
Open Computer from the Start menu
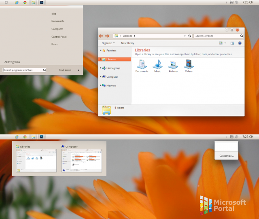(57, 29)
